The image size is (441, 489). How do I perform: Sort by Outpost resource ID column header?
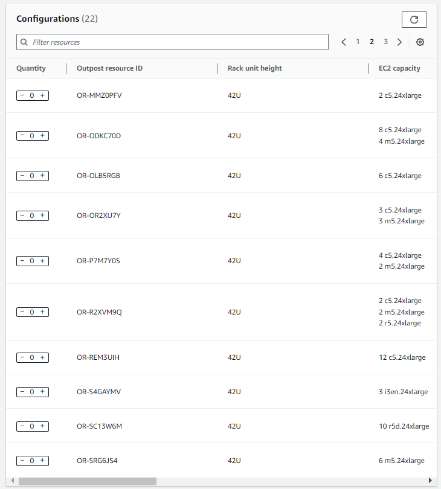pyautogui.click(x=109, y=68)
